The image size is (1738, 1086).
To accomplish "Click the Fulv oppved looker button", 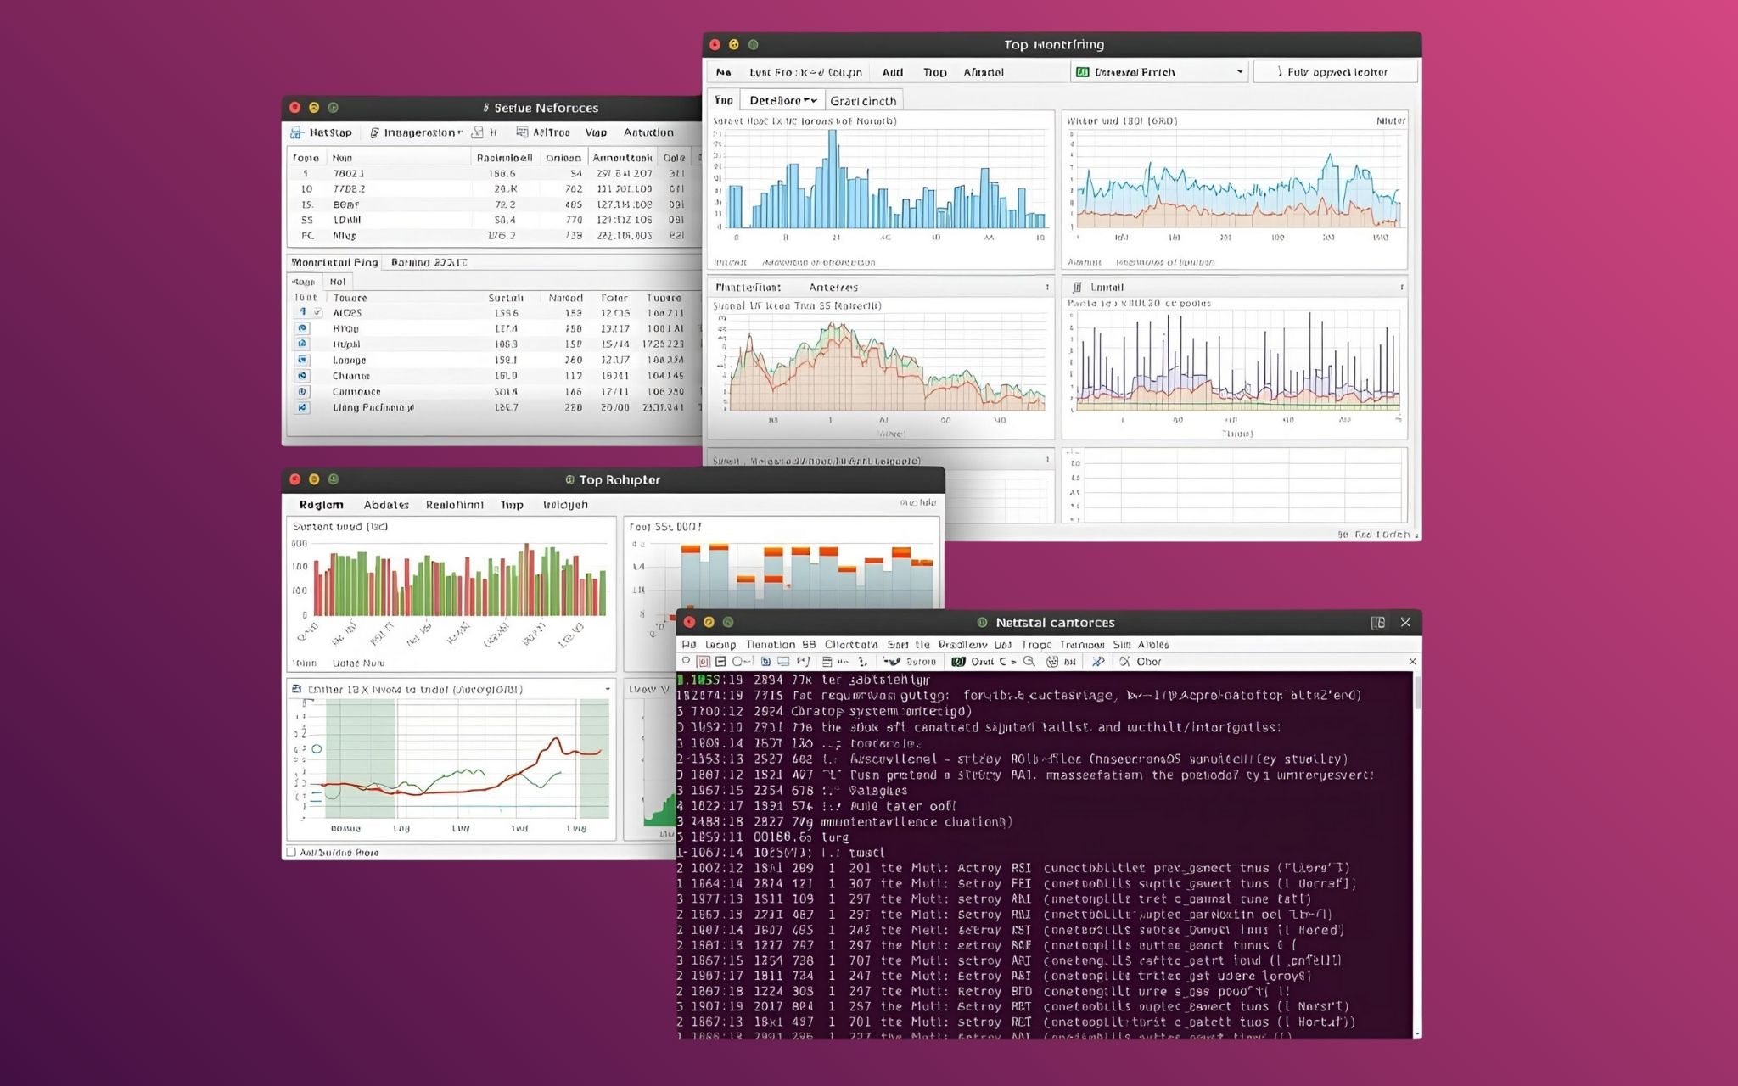I will 1334,72.
